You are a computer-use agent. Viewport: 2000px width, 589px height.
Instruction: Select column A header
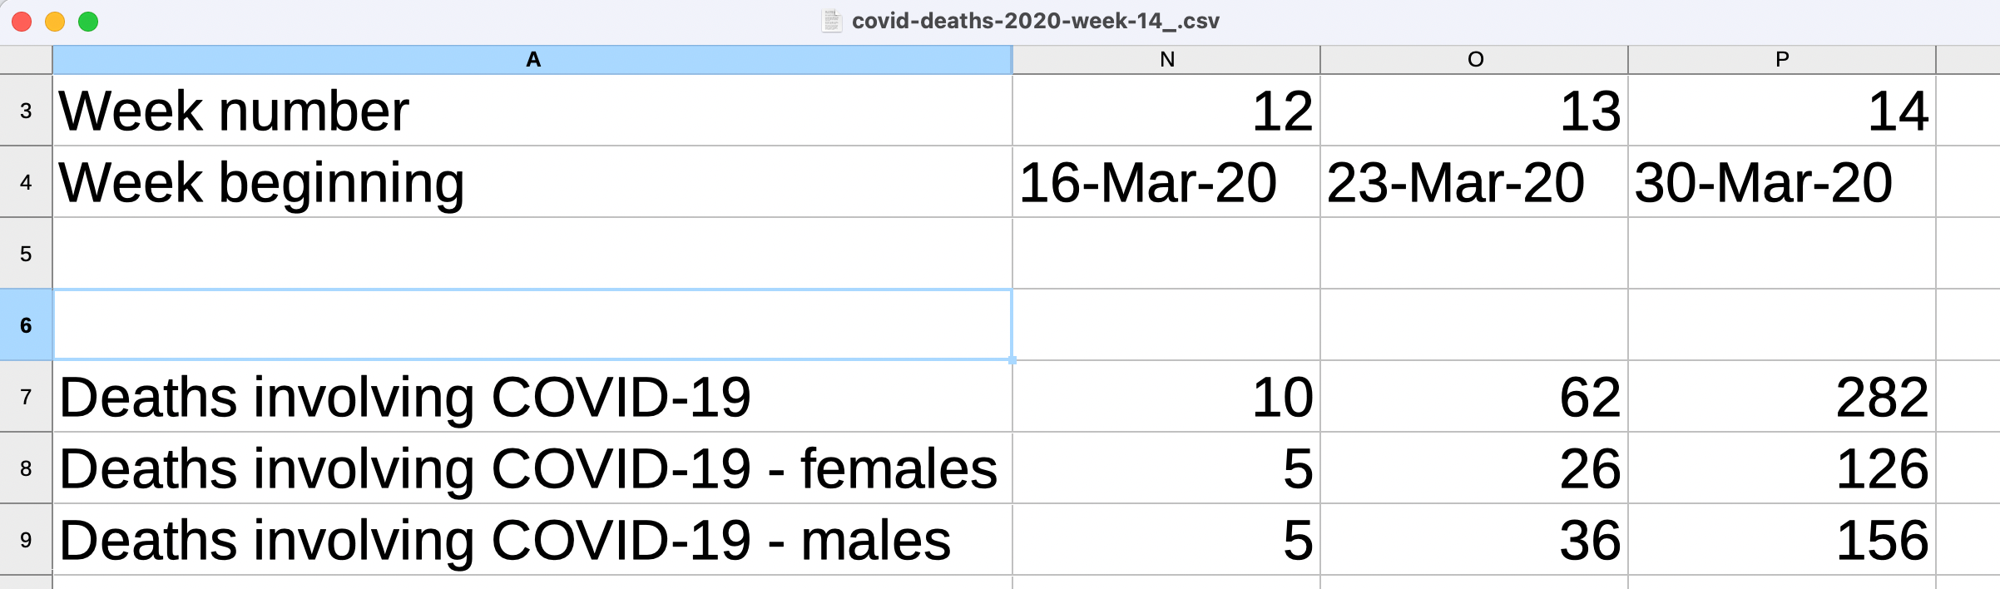[532, 60]
